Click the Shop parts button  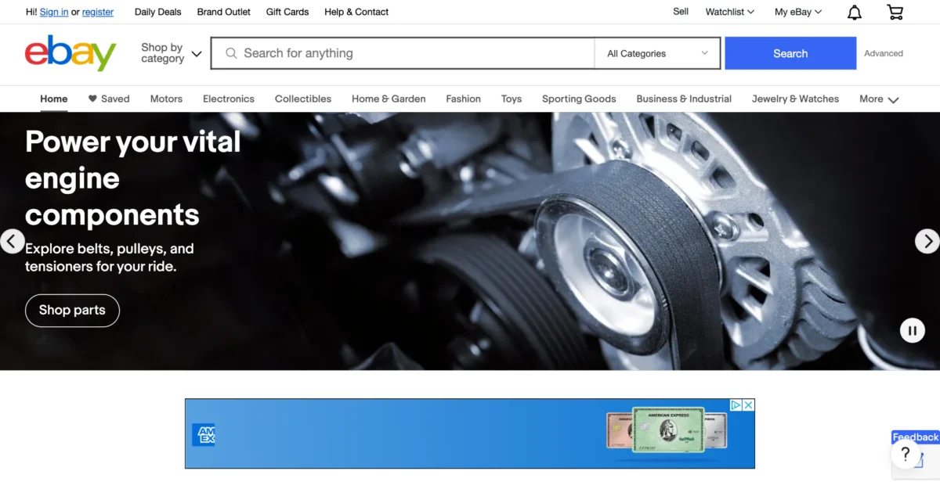point(72,311)
